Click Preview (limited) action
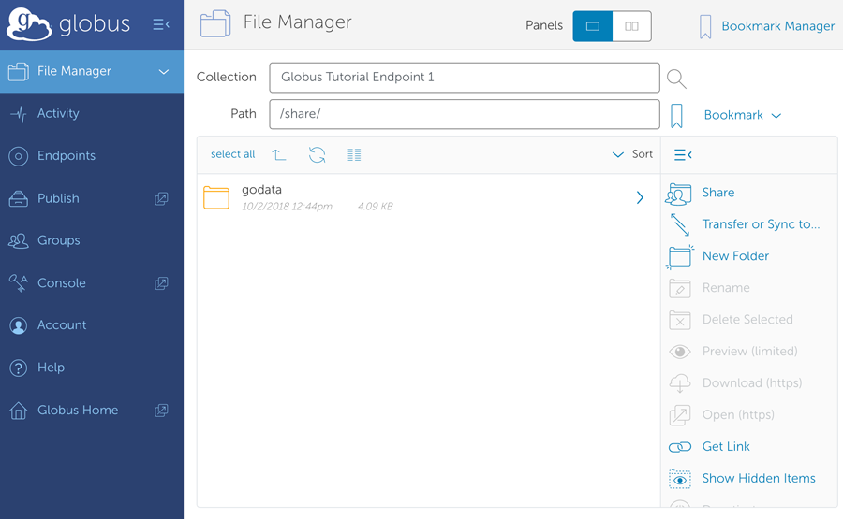The image size is (843, 519). point(749,351)
